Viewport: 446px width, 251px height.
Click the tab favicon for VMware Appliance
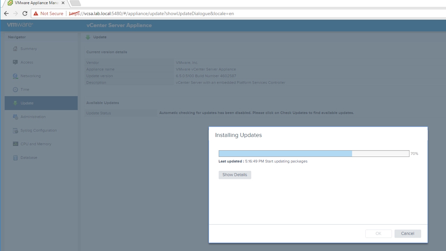(10, 3)
